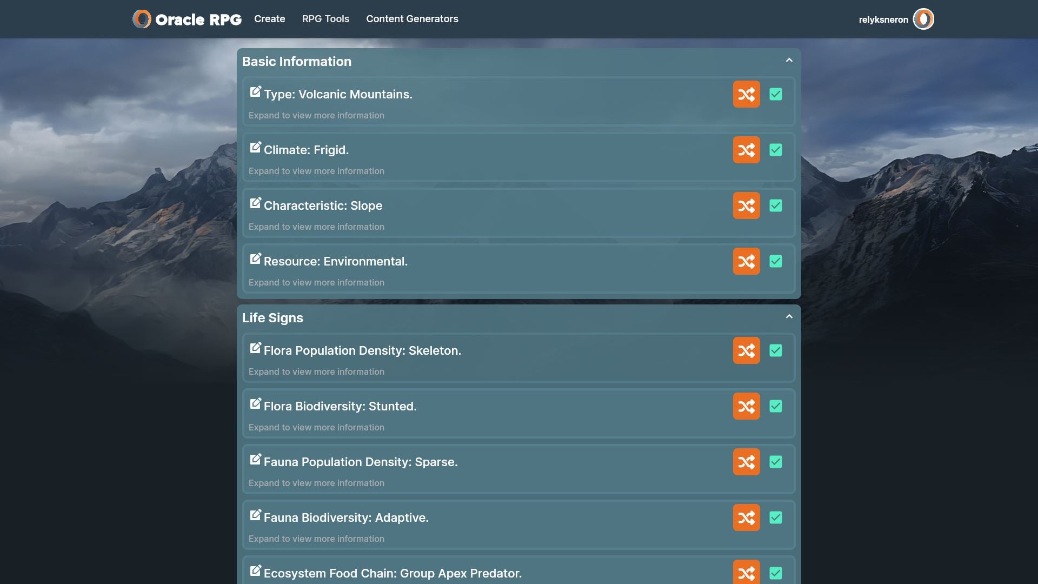Uncheck the Type: Volcanic Mountains checkbox

click(776, 94)
